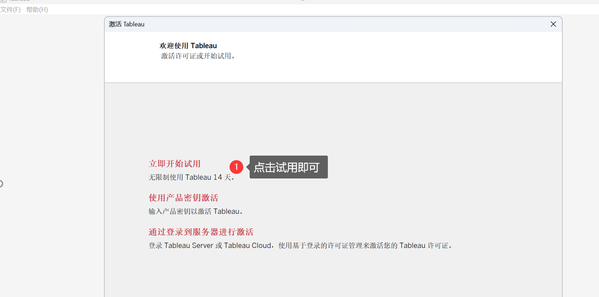599x297 pixels.
Task: Close the 激活 Tableau dialog
Action: click(553, 24)
